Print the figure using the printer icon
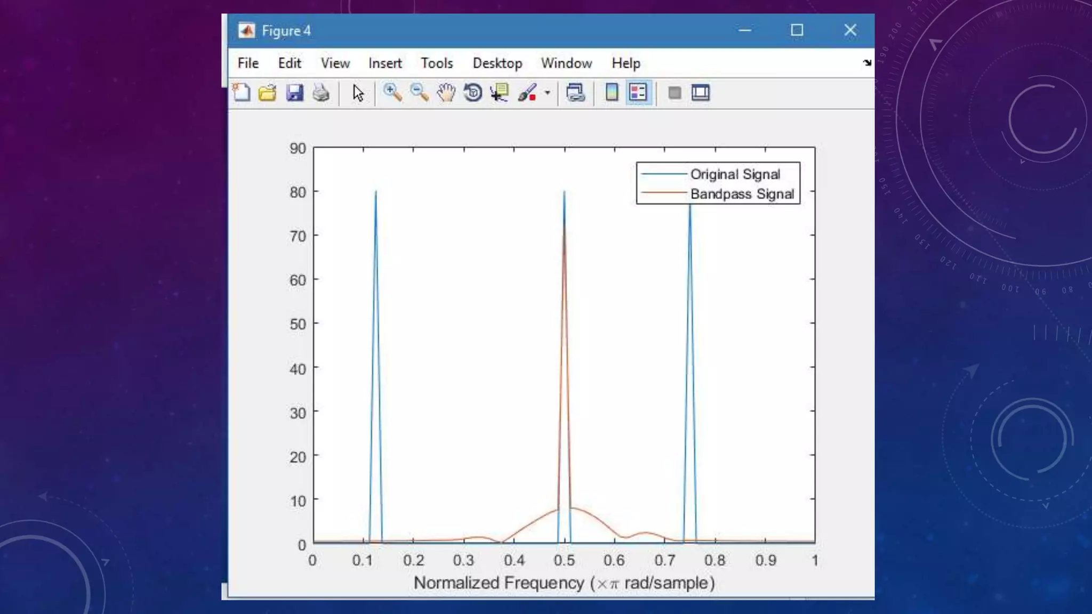The height and width of the screenshot is (614, 1092). pyautogui.click(x=321, y=93)
